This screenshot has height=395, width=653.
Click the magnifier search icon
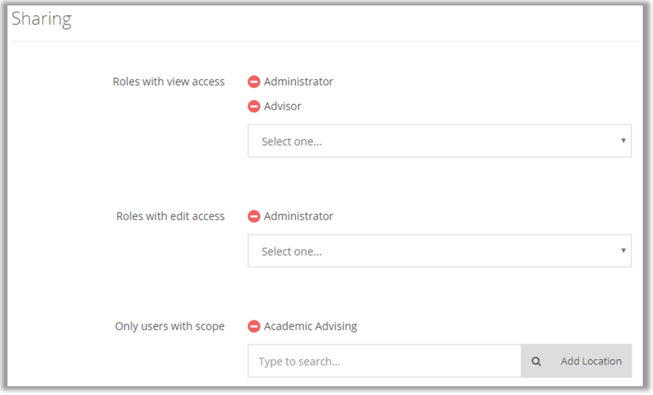tap(536, 362)
